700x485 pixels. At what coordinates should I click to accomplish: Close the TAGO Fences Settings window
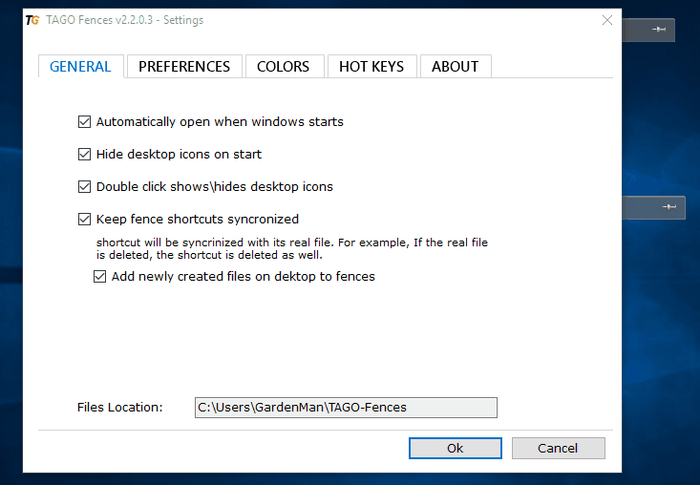coord(606,20)
